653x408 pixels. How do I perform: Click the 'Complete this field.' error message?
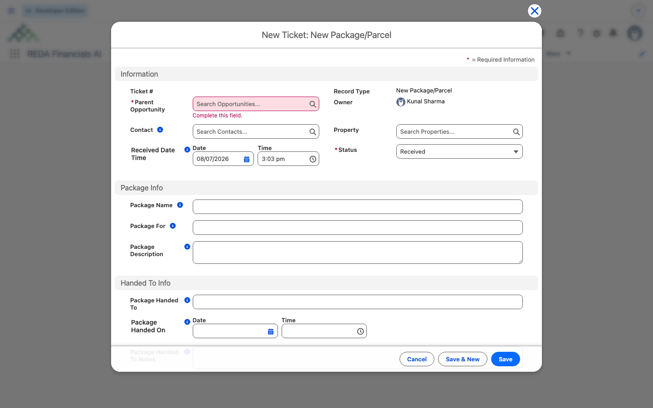[218, 116]
